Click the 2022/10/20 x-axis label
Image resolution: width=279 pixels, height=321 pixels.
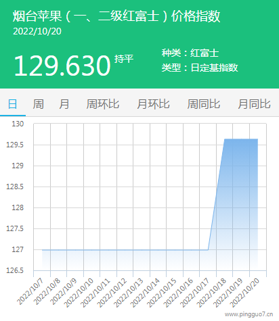click(x=245, y=293)
